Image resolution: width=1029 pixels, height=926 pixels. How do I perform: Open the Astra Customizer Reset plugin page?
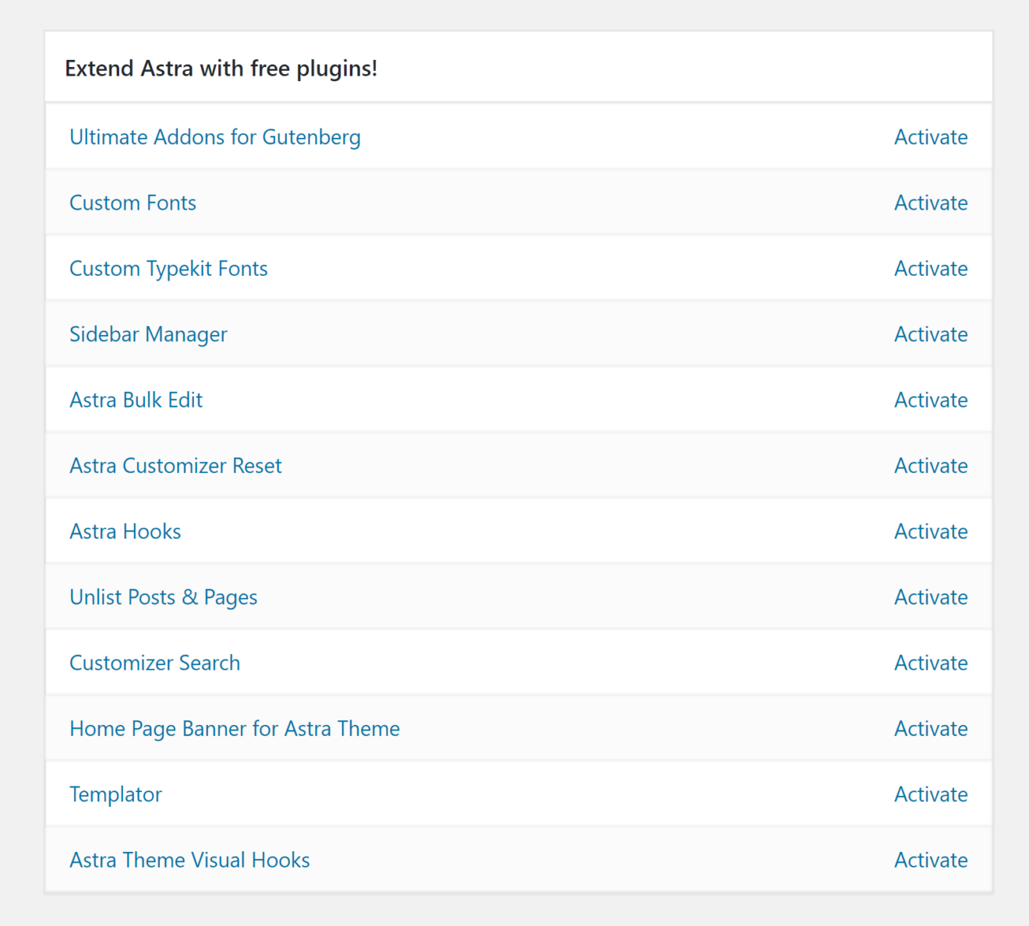coord(175,465)
